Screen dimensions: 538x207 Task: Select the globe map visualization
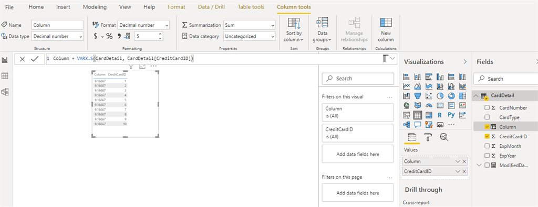tap(407, 105)
